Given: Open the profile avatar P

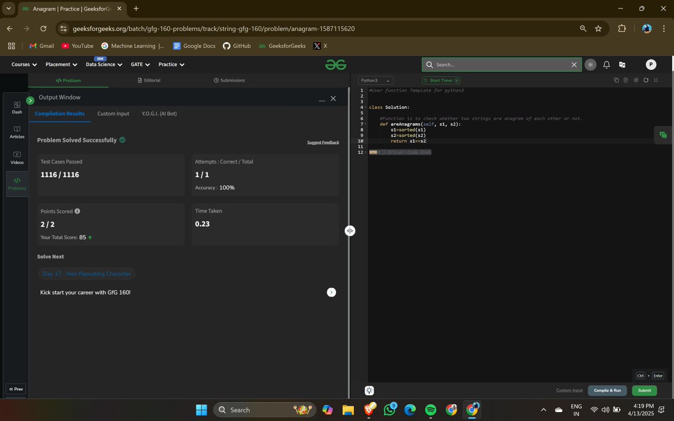Looking at the screenshot, I should click(651, 65).
